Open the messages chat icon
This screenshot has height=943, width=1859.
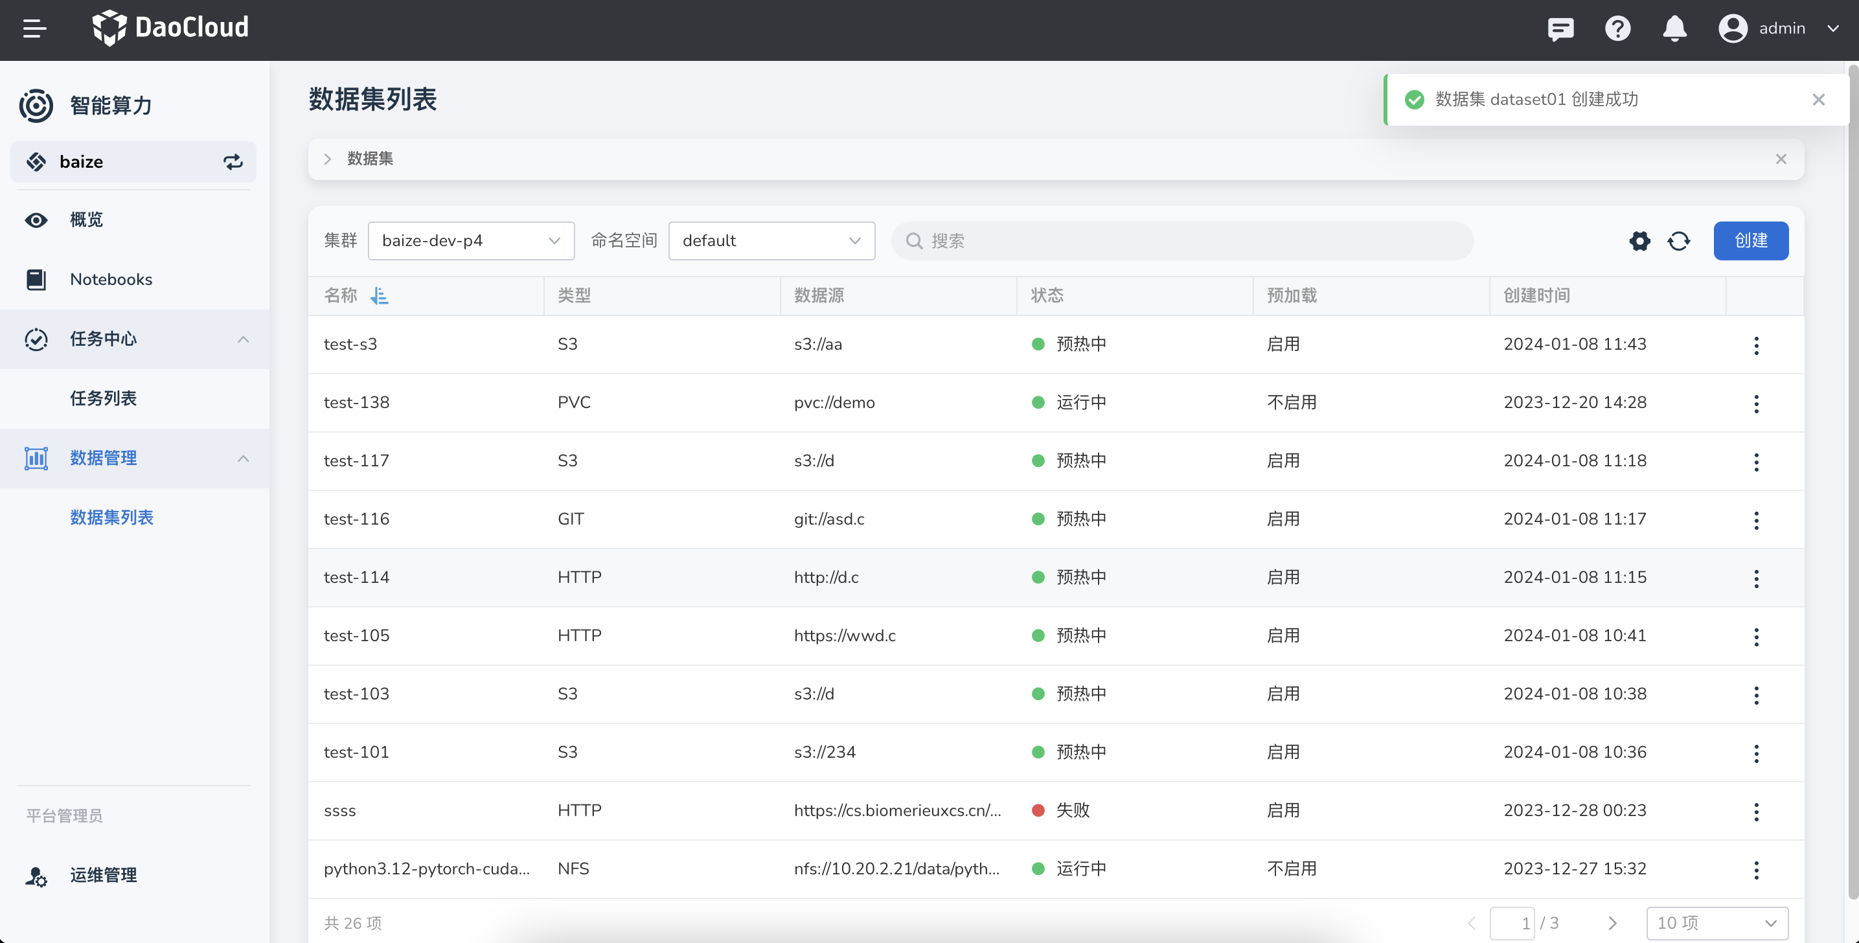(x=1560, y=29)
